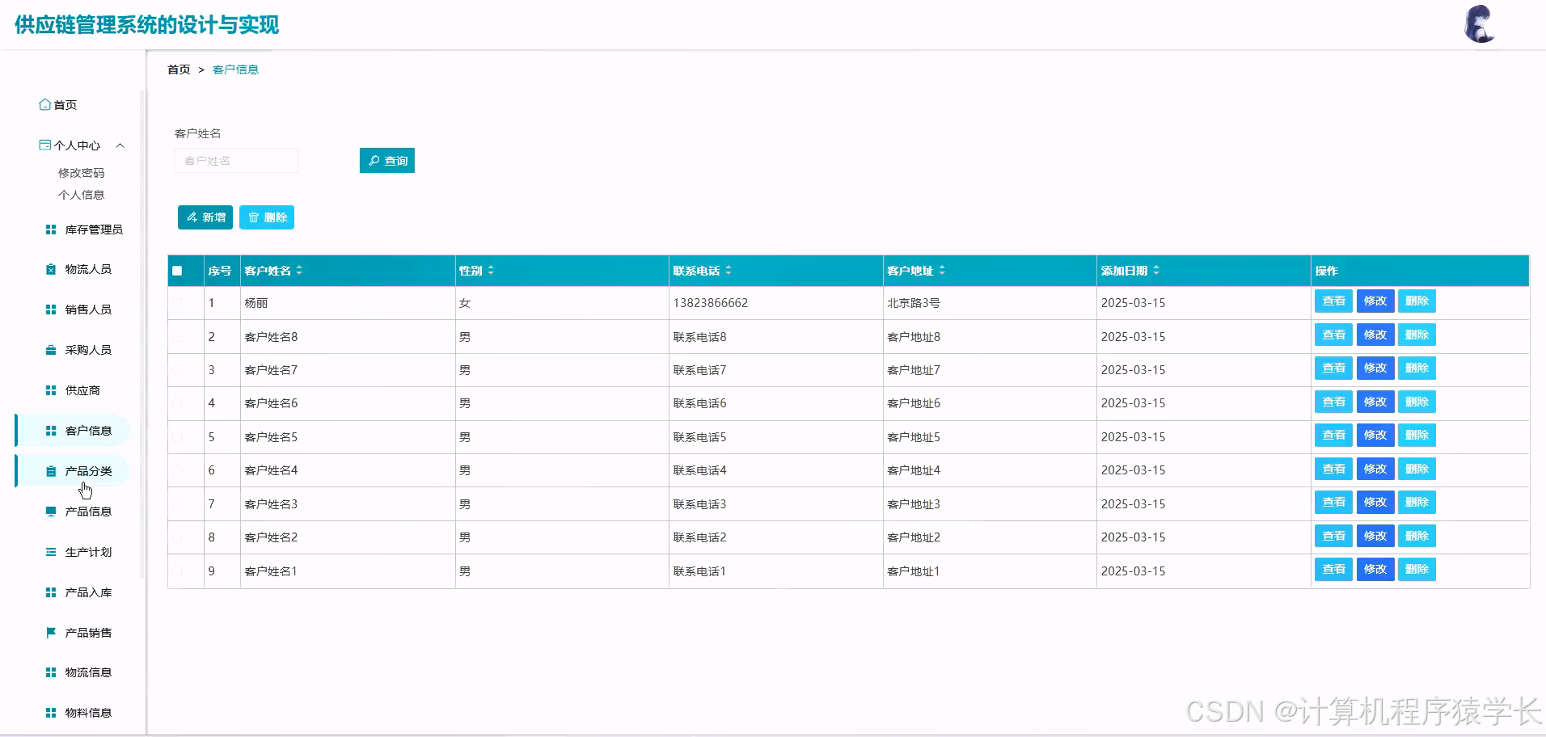1546x737 pixels.
Task: Click 修改 for the 客户姓名6 row
Action: (1375, 402)
